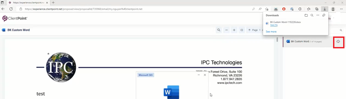
Task: Open browser Extensions puzzle icon
Action: 300,9
